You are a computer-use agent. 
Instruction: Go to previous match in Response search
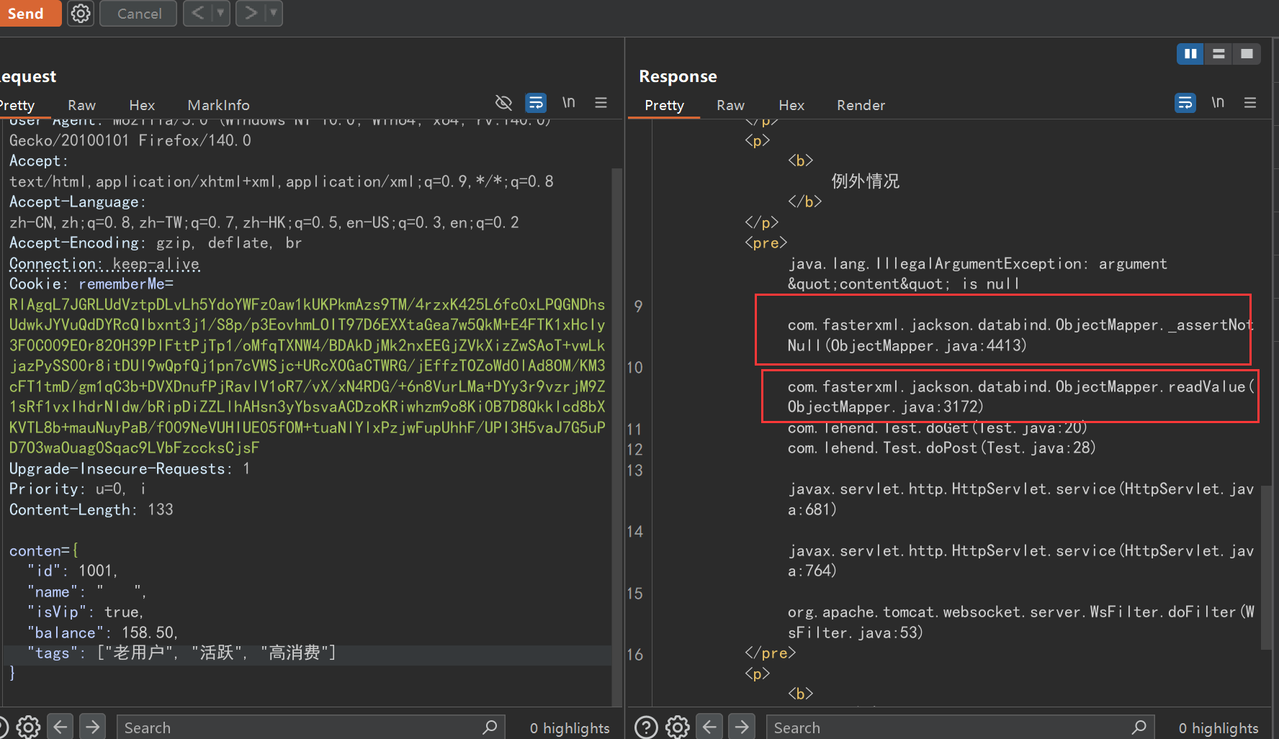coord(709,727)
